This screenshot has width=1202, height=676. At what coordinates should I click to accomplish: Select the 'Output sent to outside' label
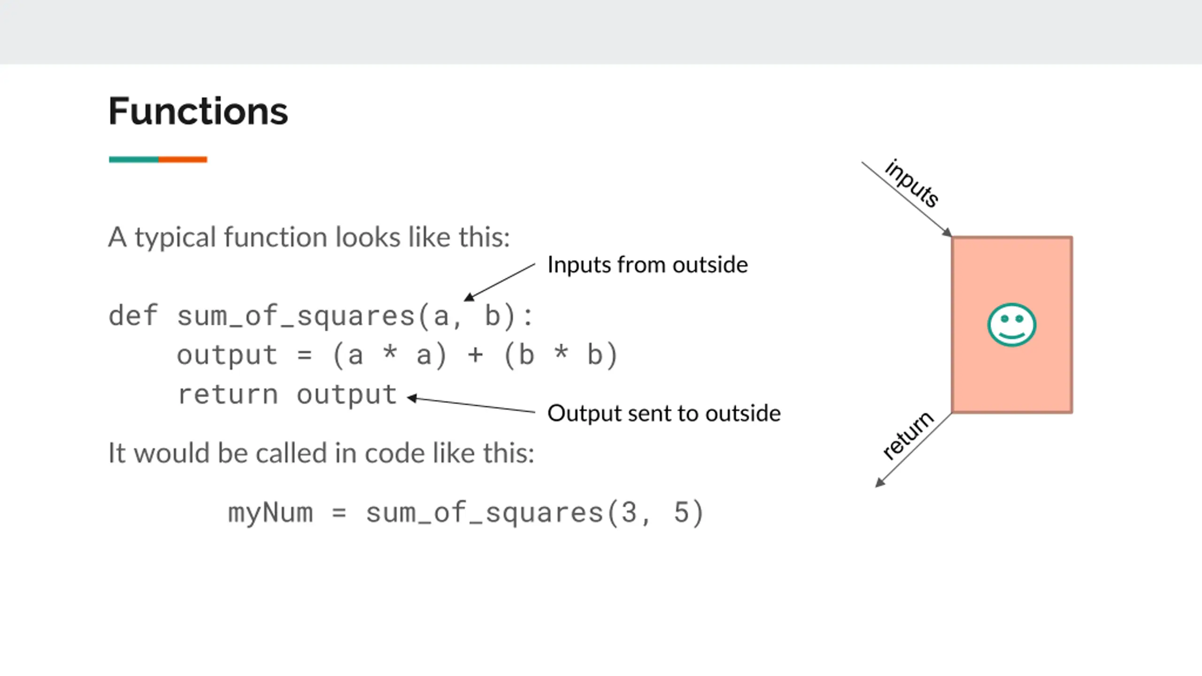[x=664, y=414]
